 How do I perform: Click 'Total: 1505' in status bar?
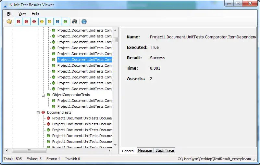click(x=13, y=159)
